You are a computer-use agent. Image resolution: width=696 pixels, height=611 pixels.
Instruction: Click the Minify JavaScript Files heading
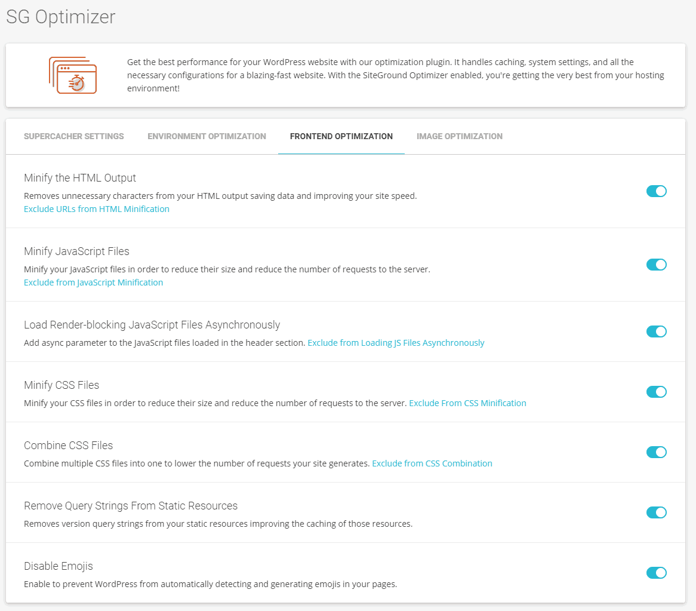[77, 251]
